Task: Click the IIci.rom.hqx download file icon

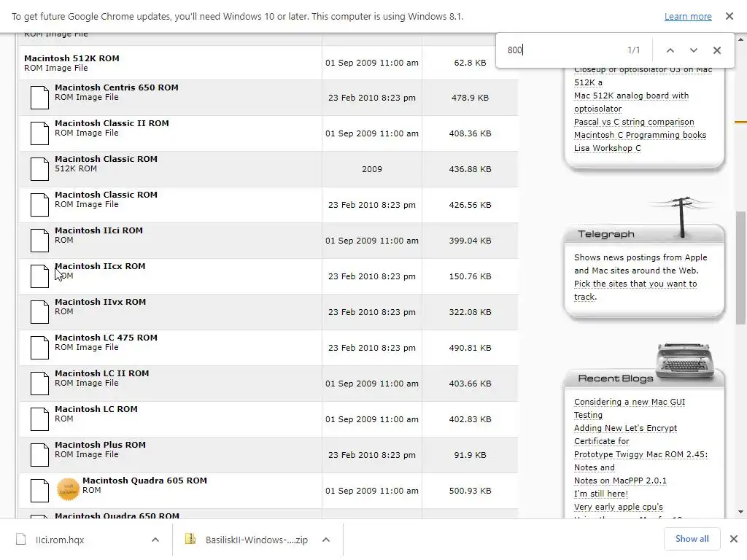Action: 20,539
